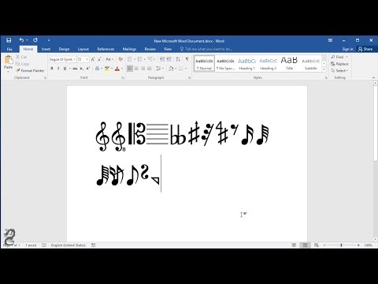Align text left

[x=130, y=69]
